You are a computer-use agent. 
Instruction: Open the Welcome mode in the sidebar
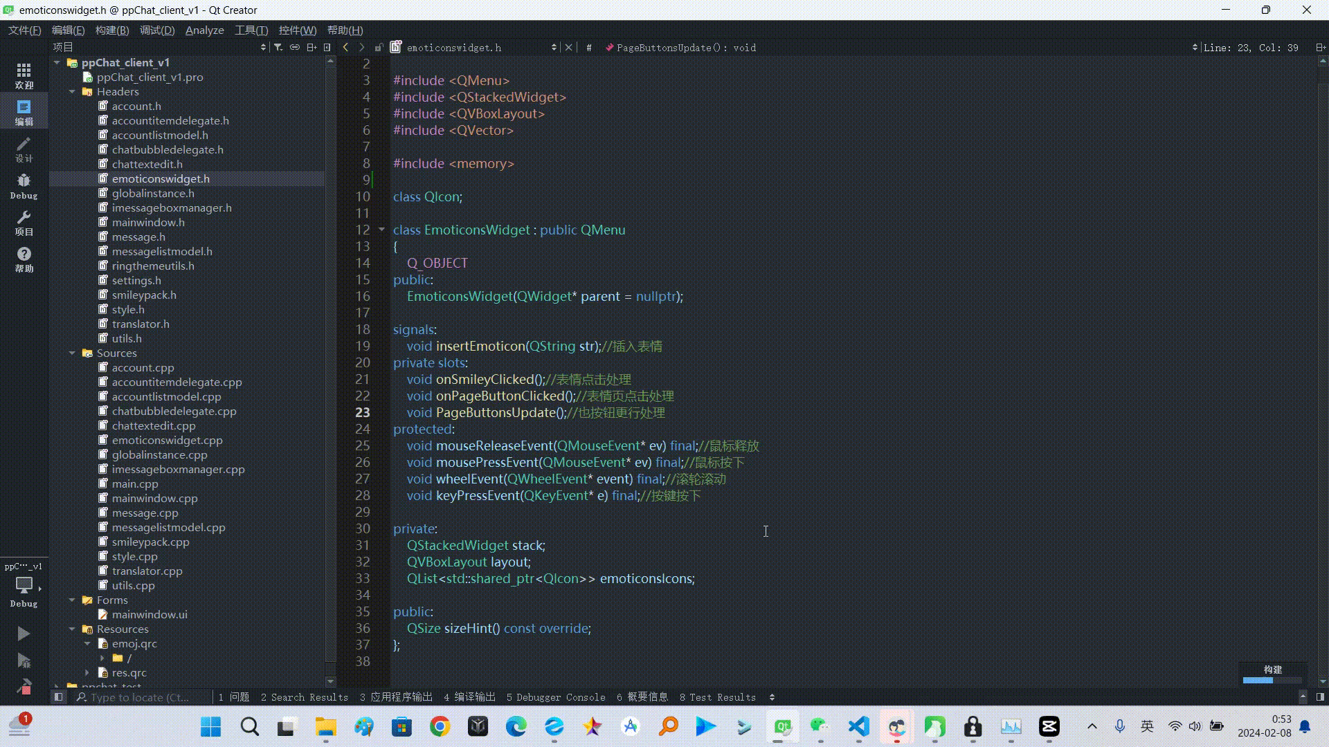pos(24,75)
